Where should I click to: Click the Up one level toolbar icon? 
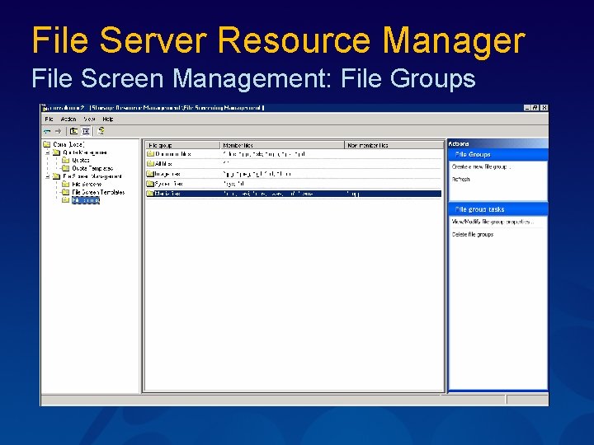74,131
